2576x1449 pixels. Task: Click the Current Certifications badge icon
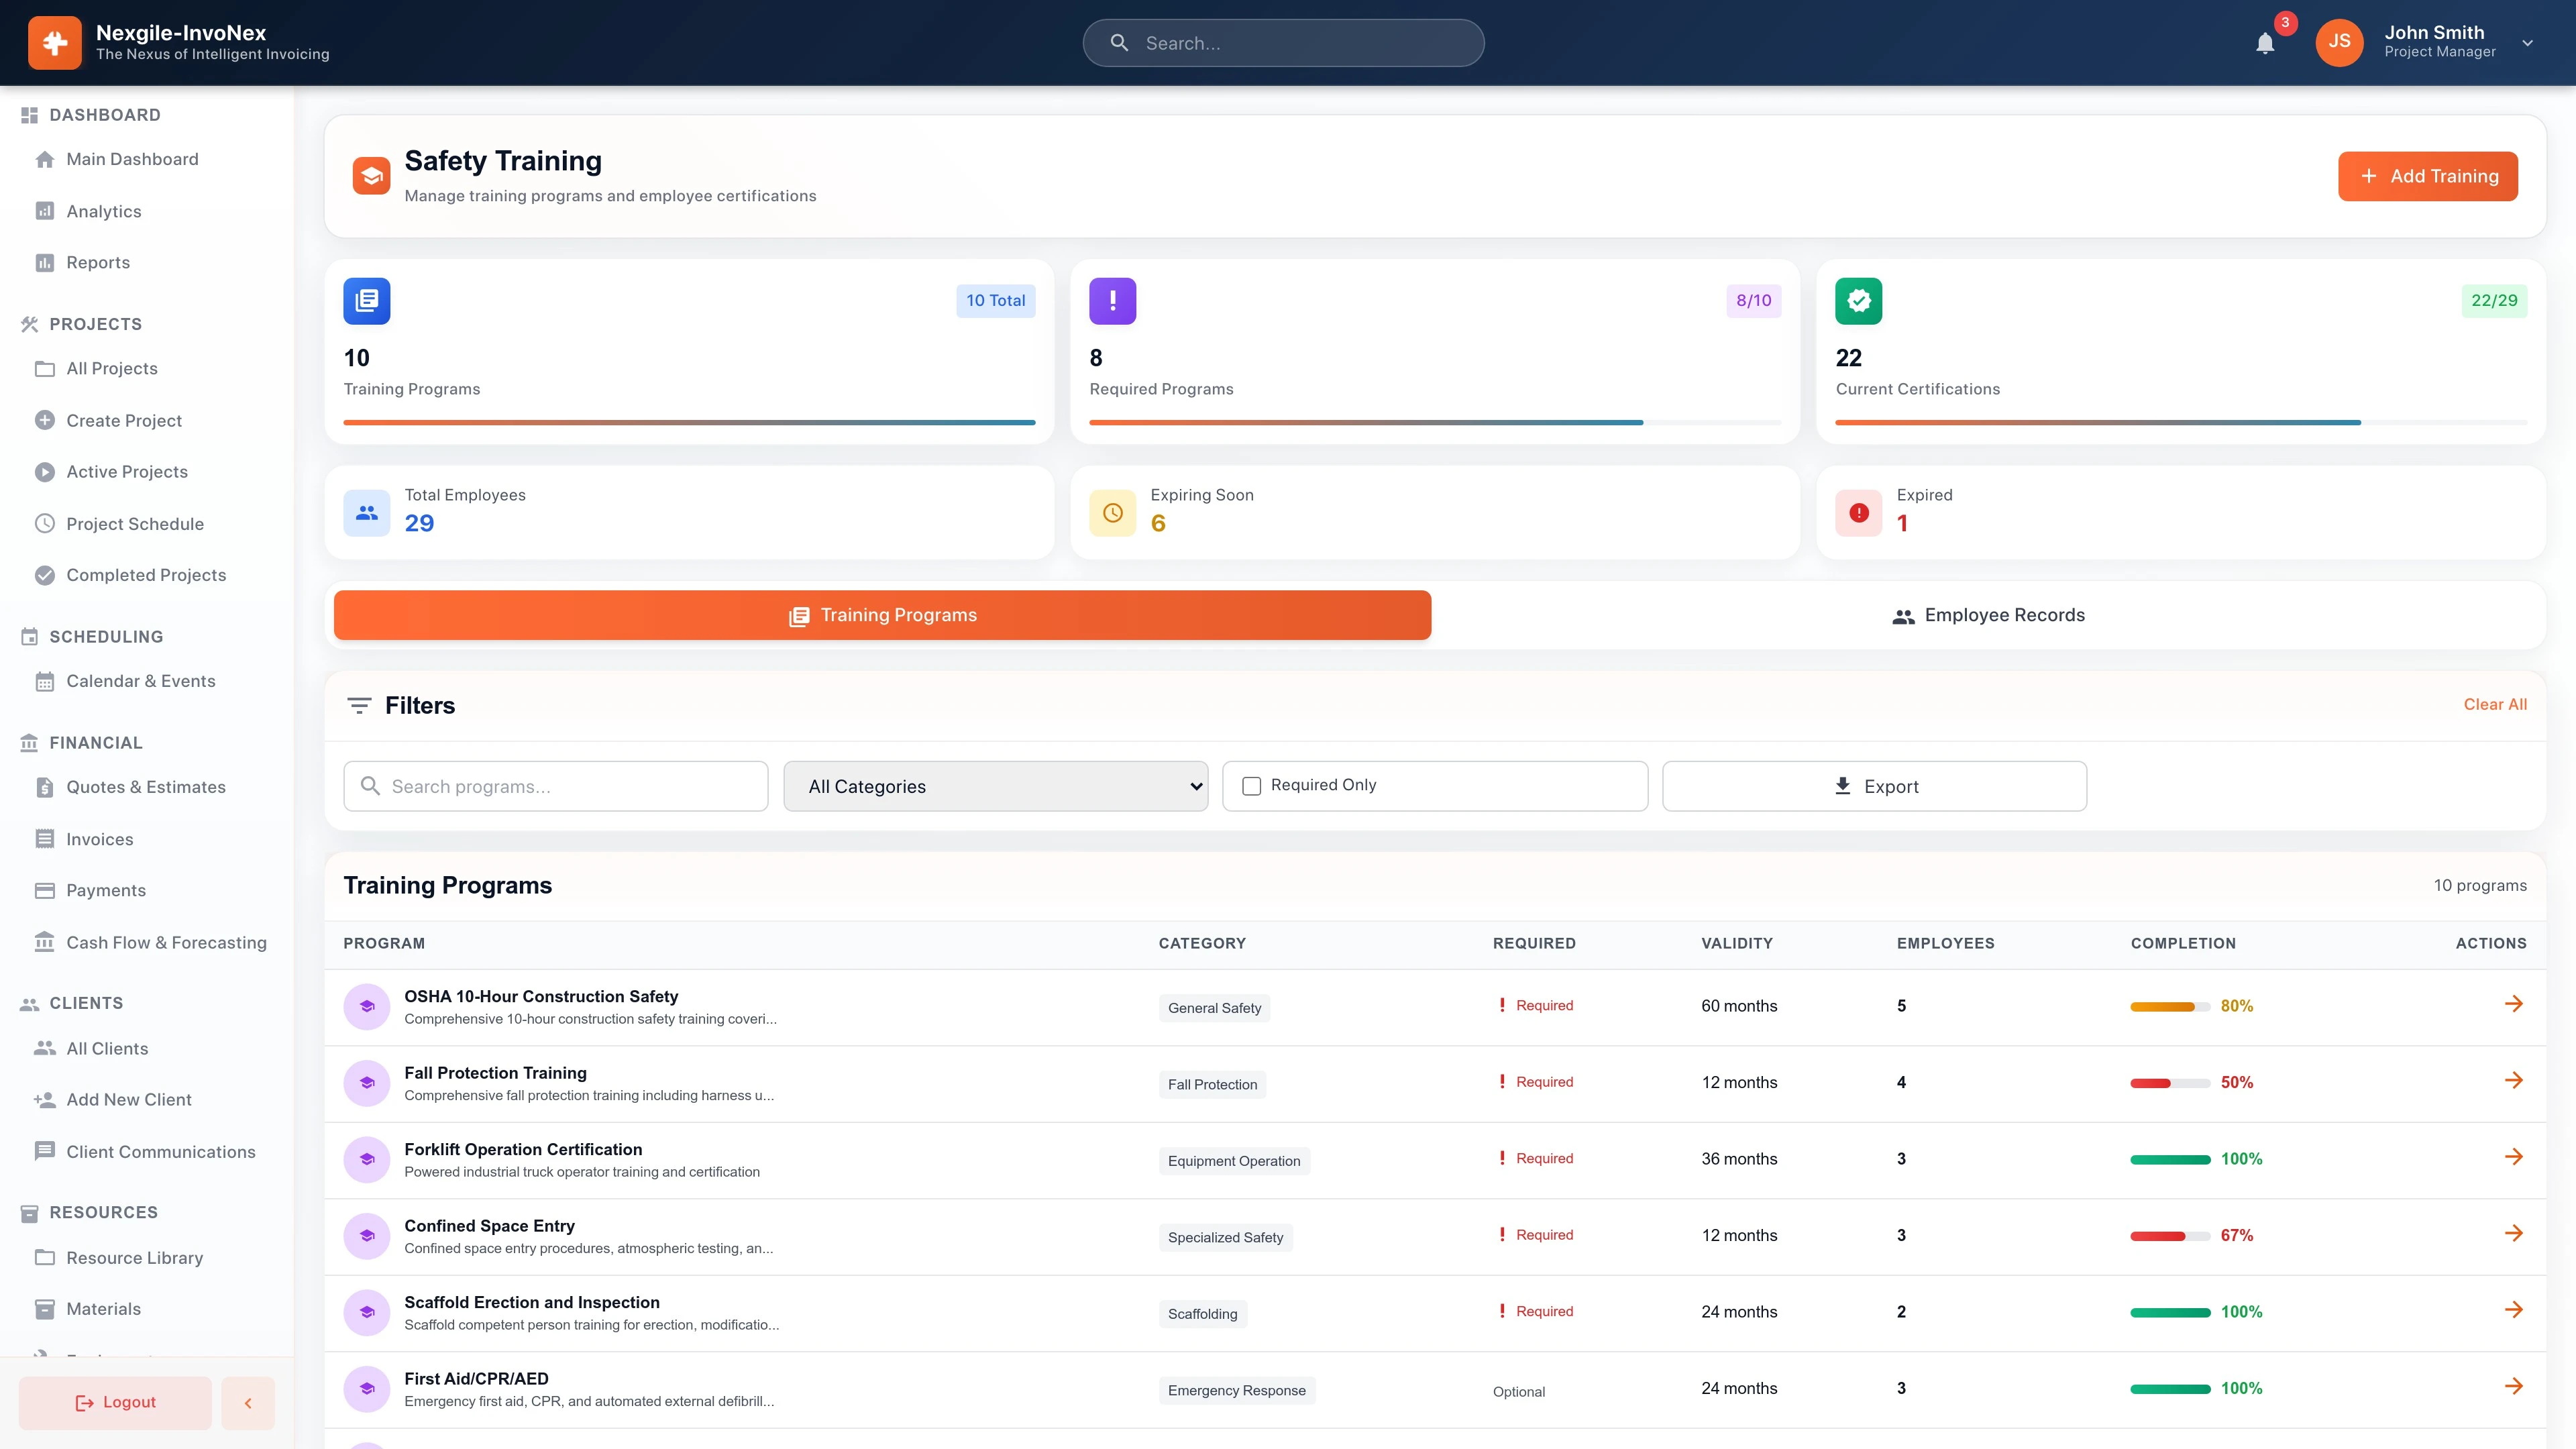pos(1858,301)
